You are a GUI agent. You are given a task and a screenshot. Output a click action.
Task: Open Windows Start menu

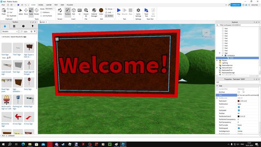click(3, 144)
